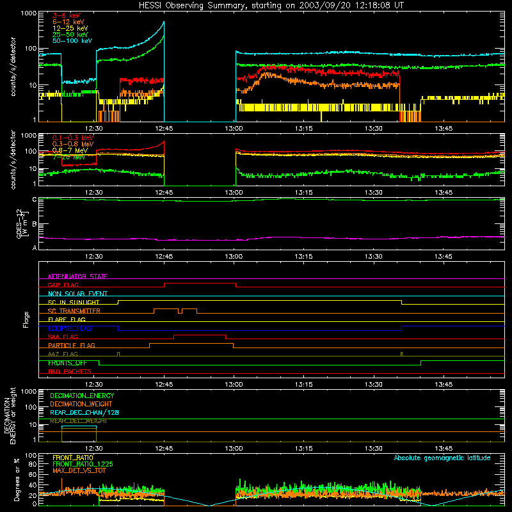Select the '7-20 MeV' legend entry
Viewport: 512px width, 512px height.
(68, 157)
